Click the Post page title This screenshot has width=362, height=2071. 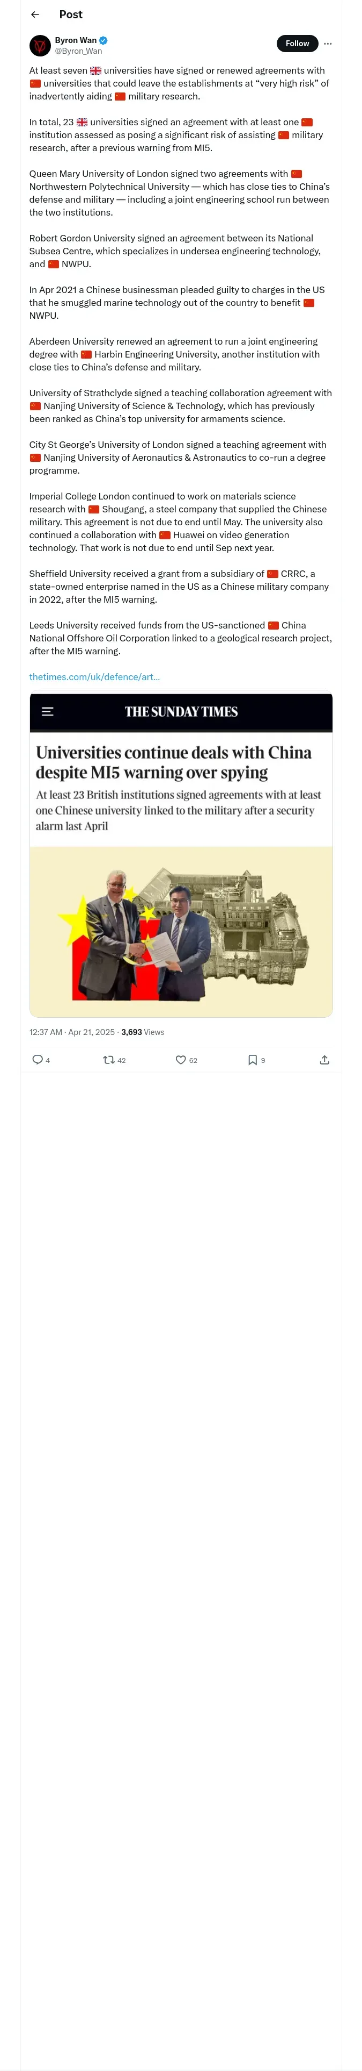click(x=71, y=15)
